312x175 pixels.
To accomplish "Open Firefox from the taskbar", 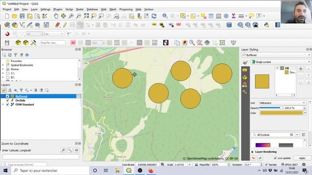I will point(151,171).
